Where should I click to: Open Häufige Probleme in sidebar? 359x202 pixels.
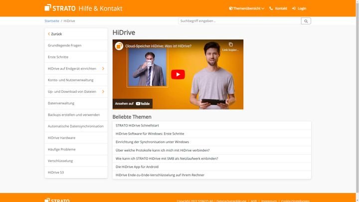point(76,149)
